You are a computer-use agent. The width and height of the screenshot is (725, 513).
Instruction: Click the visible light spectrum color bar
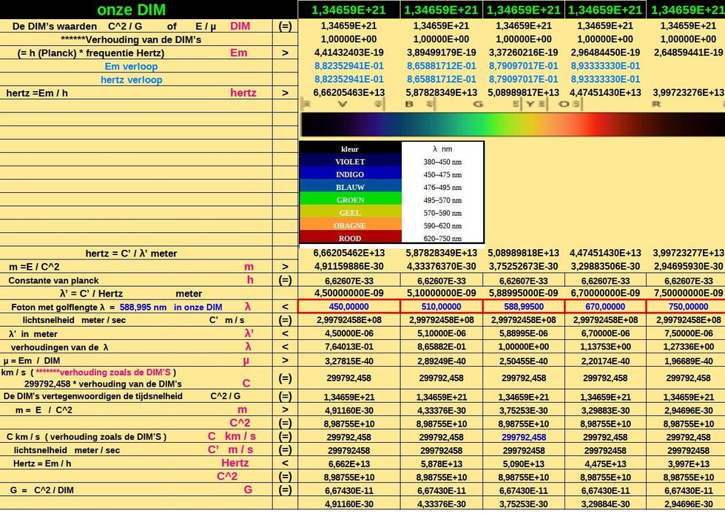(512, 125)
